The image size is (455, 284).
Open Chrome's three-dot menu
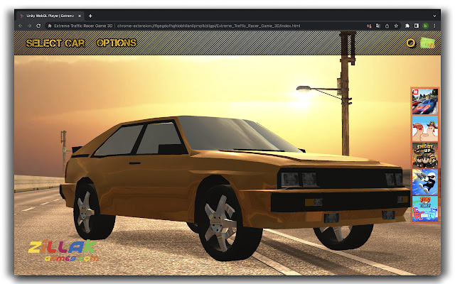pos(434,26)
